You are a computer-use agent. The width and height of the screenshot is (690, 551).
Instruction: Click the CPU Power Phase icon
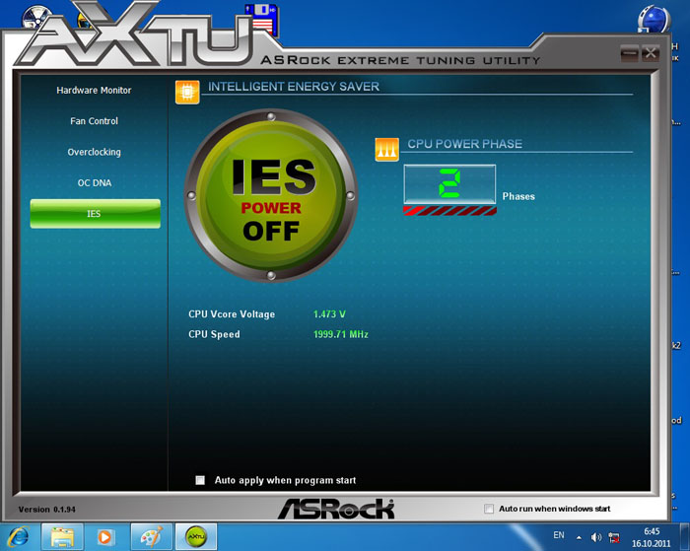pos(386,149)
